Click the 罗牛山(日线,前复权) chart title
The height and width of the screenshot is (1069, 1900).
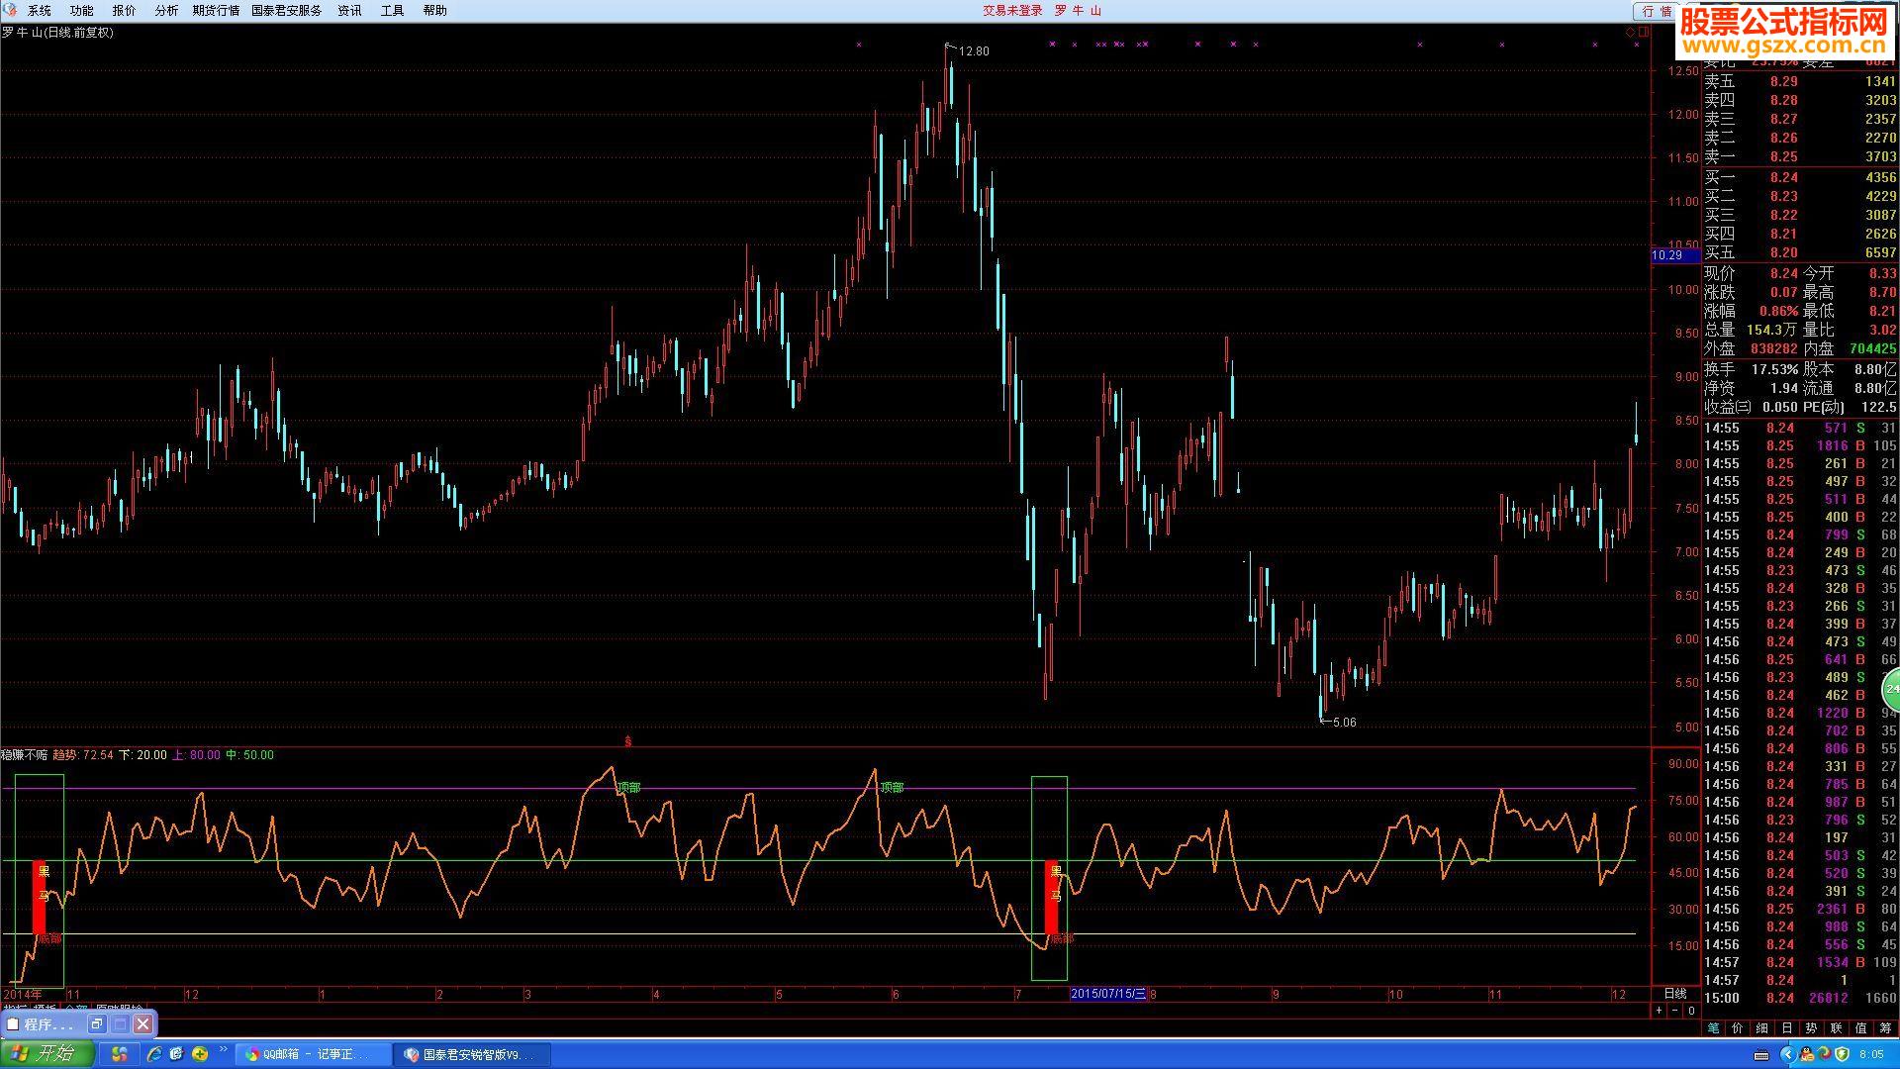coord(58,33)
